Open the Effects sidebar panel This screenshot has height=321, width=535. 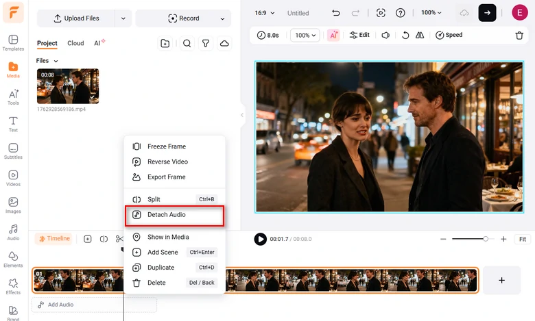point(13,286)
